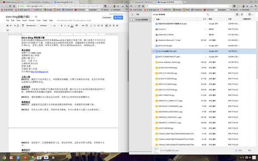Image resolution: width=258 pixels, height=161 pixels.
Task: Uncheck the Kero King gdoc file
Action: point(154,51)
